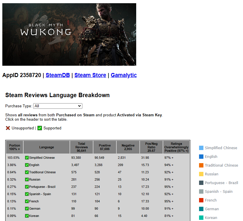Click the 'AppID 2358720' text
Image resolution: width=243 pixels, height=221 pixels.
point(22,75)
